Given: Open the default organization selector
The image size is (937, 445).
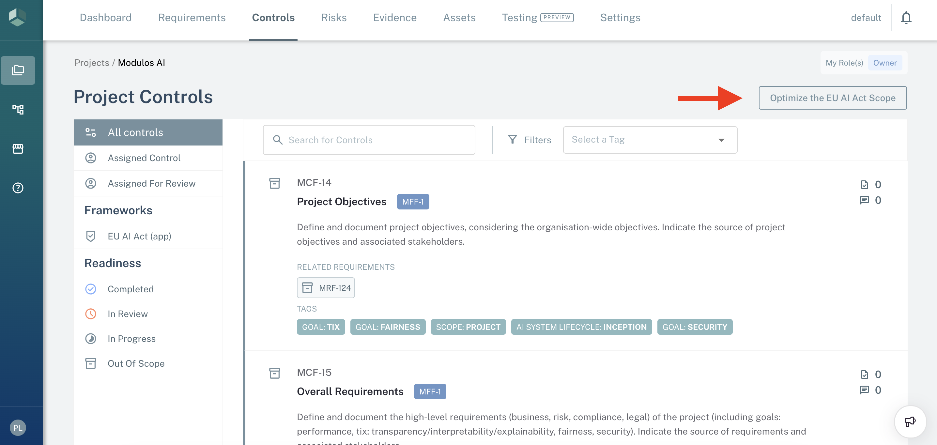Looking at the screenshot, I should click(x=866, y=18).
